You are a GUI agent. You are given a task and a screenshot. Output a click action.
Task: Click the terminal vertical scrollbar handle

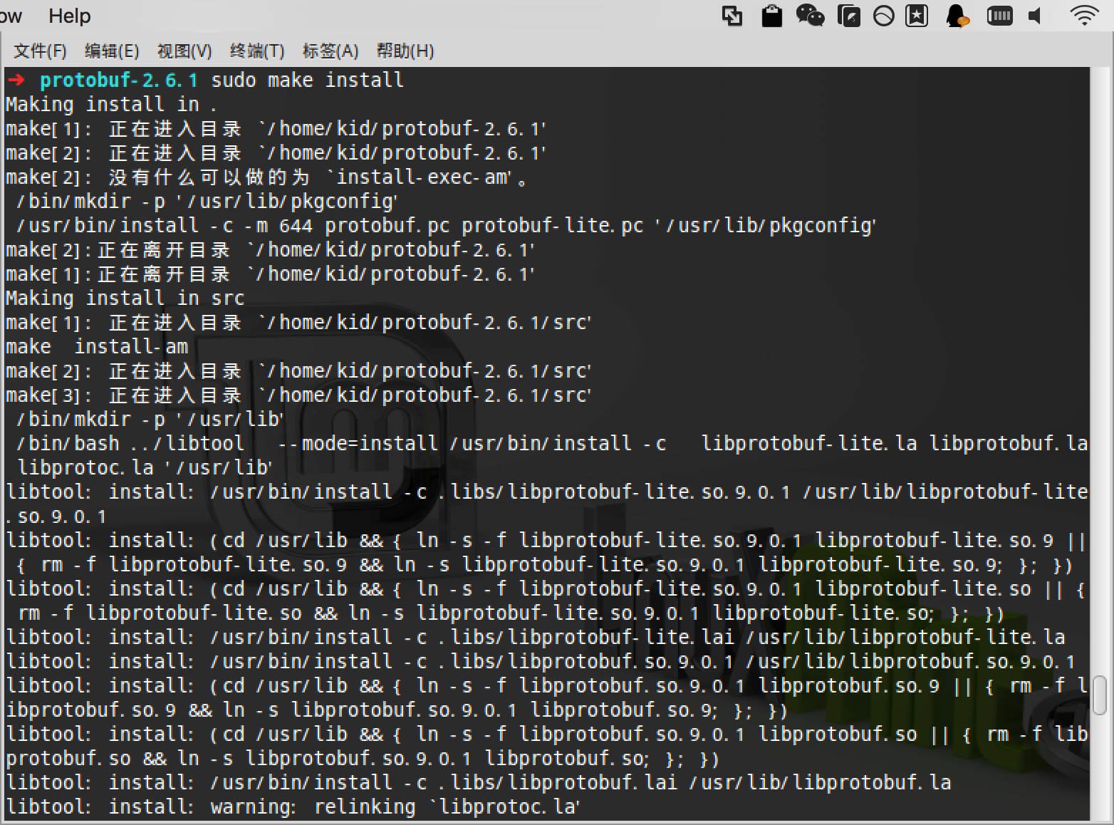point(1100,694)
